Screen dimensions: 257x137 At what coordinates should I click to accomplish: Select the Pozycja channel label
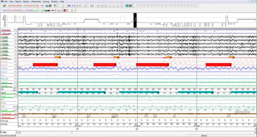(5, 121)
